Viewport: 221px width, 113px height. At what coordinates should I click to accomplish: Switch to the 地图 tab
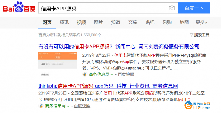184,22
